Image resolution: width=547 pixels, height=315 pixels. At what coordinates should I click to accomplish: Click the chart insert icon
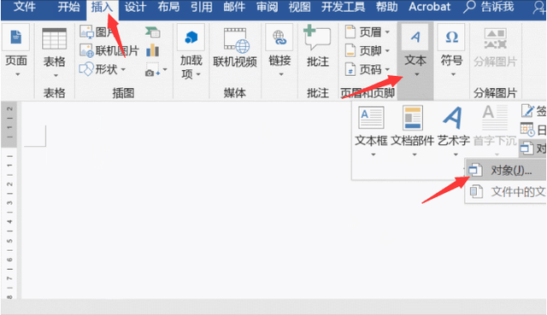click(x=152, y=50)
